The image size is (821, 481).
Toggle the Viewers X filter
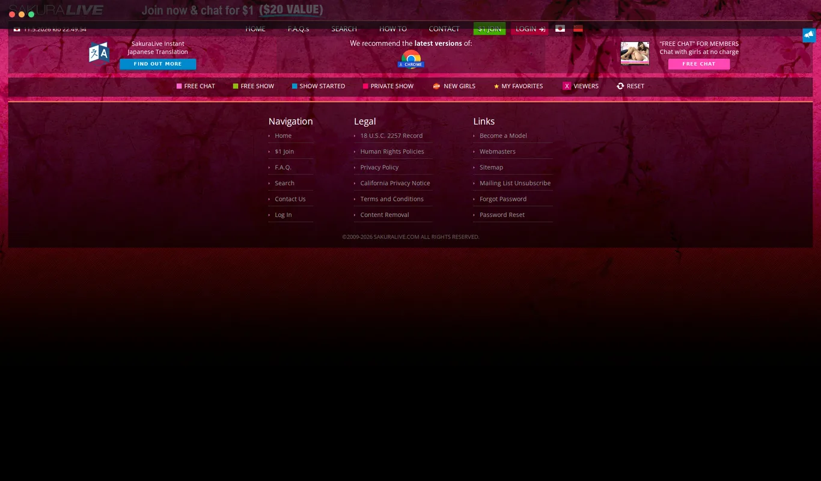pyautogui.click(x=567, y=86)
